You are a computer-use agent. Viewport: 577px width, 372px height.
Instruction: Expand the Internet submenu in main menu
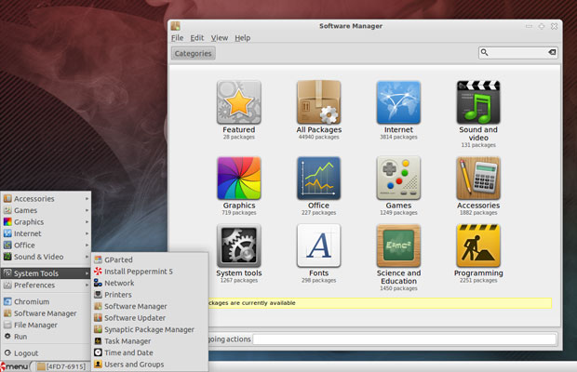tap(46, 233)
